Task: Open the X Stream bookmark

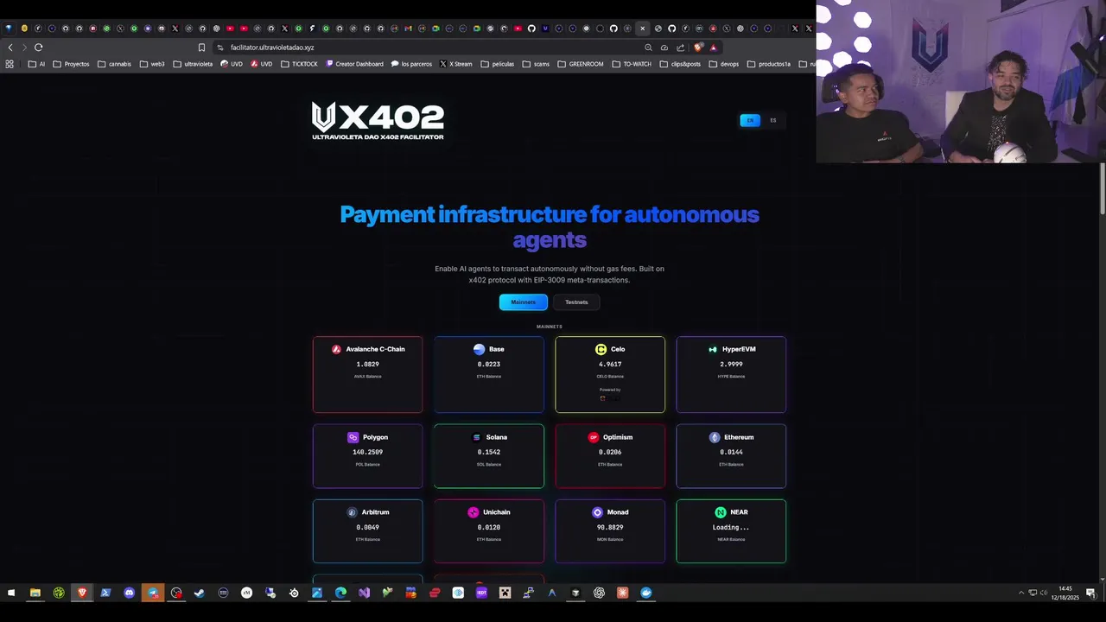Action: [x=456, y=64]
